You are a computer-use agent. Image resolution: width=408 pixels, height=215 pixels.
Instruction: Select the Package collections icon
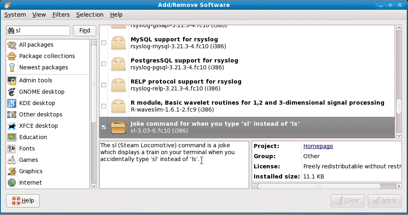coord(12,56)
